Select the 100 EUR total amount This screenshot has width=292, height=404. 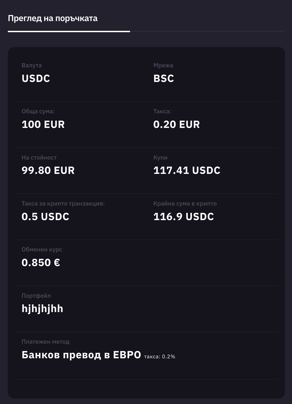pos(43,124)
